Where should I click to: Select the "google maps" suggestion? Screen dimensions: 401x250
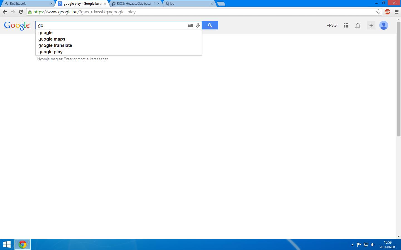click(119, 39)
